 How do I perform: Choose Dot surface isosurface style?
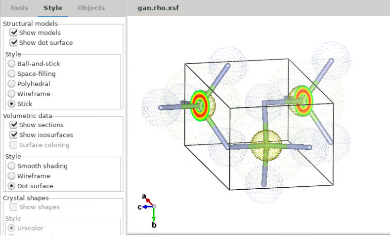tap(11, 186)
